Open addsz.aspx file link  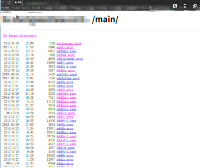65,163
